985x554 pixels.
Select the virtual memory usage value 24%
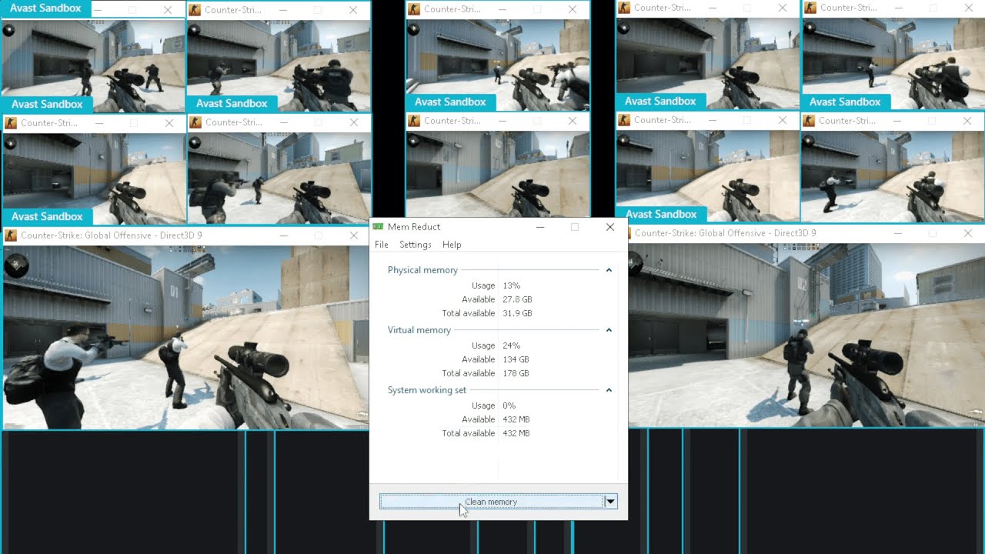[512, 345]
